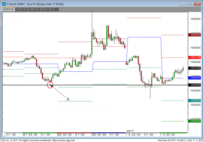Click the black 104780 last price label
This screenshot has height=142, width=203.
coord(195,68)
